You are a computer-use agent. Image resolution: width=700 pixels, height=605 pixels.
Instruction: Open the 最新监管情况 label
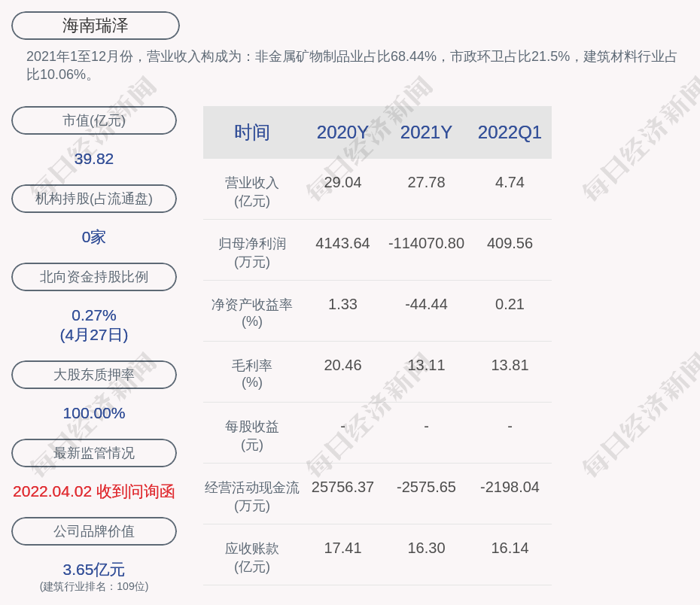tap(94, 453)
